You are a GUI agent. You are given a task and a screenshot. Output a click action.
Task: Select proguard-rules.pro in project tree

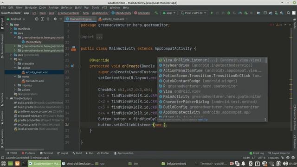tap(30, 116)
